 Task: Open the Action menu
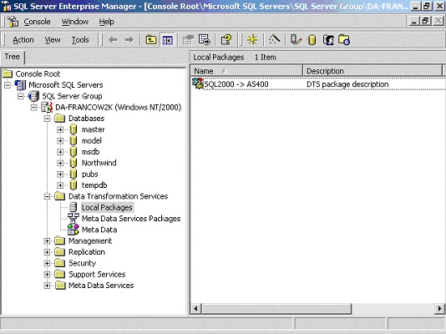point(23,40)
